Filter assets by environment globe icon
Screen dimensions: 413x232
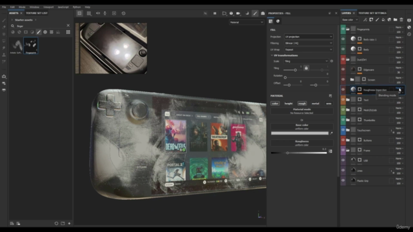click(x=45, y=32)
